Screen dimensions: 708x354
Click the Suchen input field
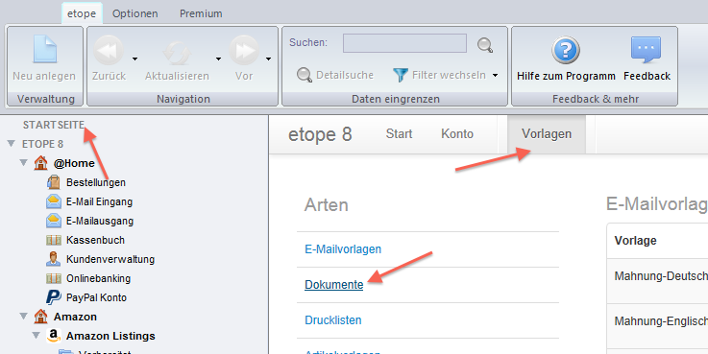pyautogui.click(x=404, y=43)
